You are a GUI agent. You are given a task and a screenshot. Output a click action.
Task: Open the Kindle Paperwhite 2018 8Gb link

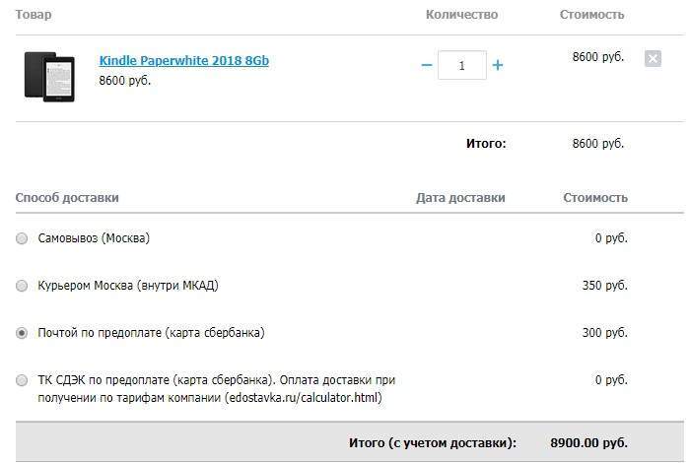[183, 61]
